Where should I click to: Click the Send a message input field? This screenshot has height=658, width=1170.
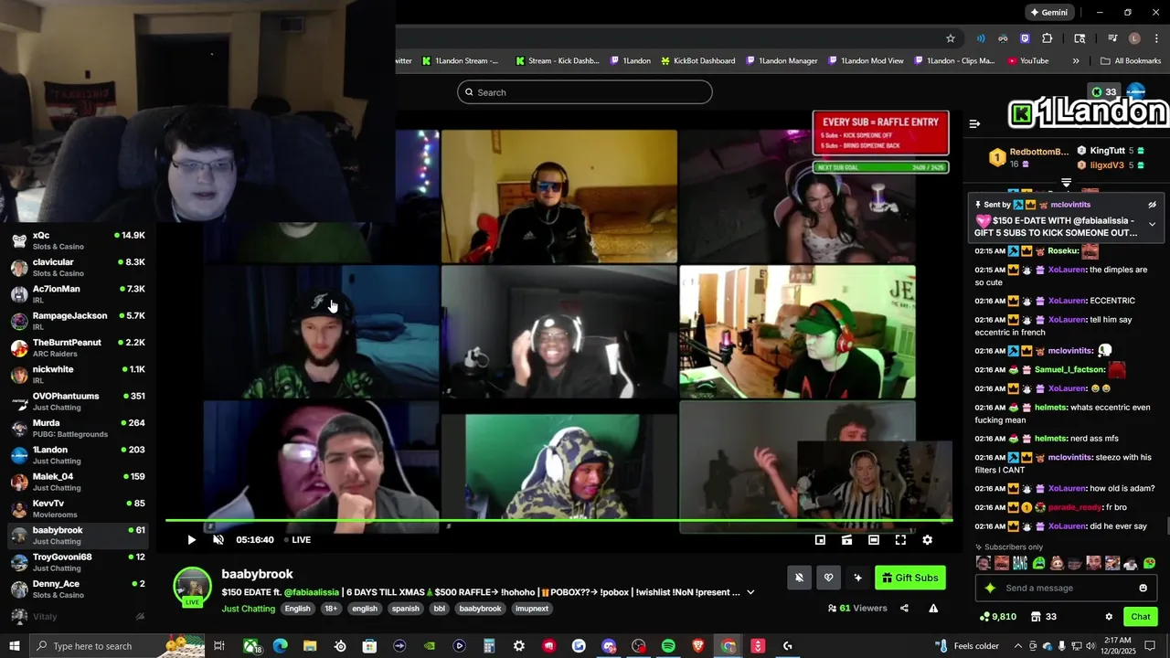[x=1068, y=589]
